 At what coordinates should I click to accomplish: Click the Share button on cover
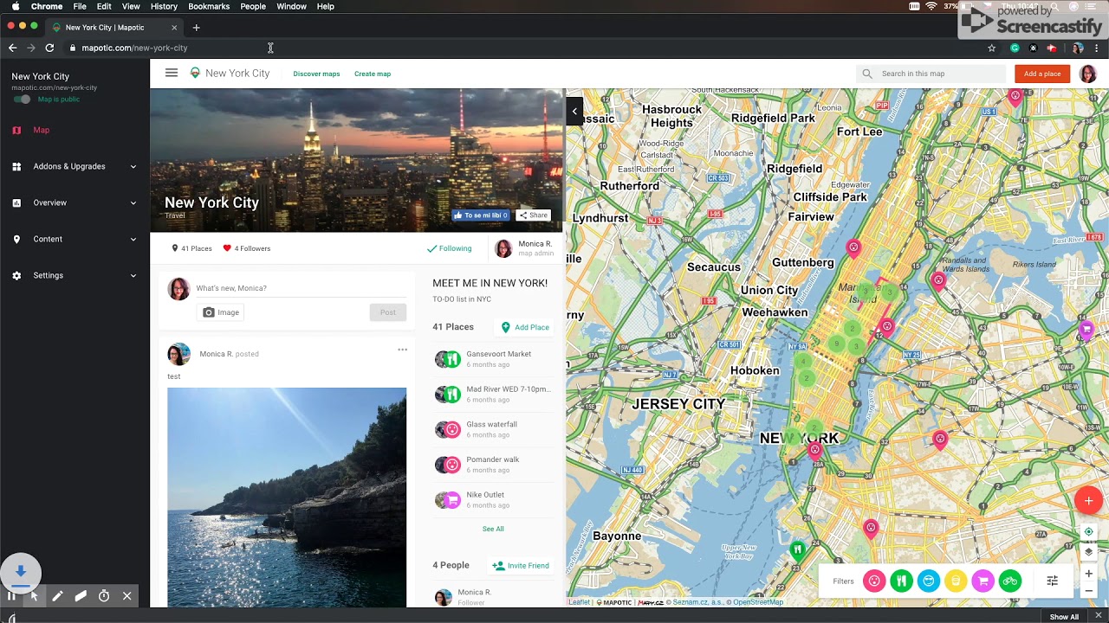(534, 215)
